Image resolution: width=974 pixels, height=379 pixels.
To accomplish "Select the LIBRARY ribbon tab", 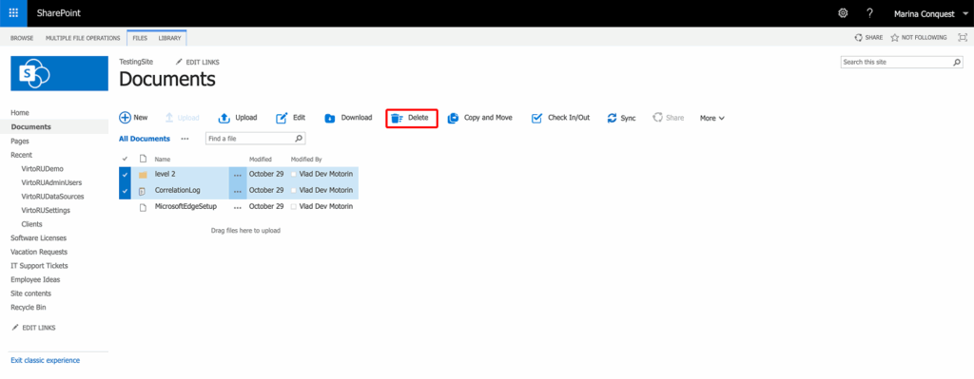I will (x=169, y=38).
